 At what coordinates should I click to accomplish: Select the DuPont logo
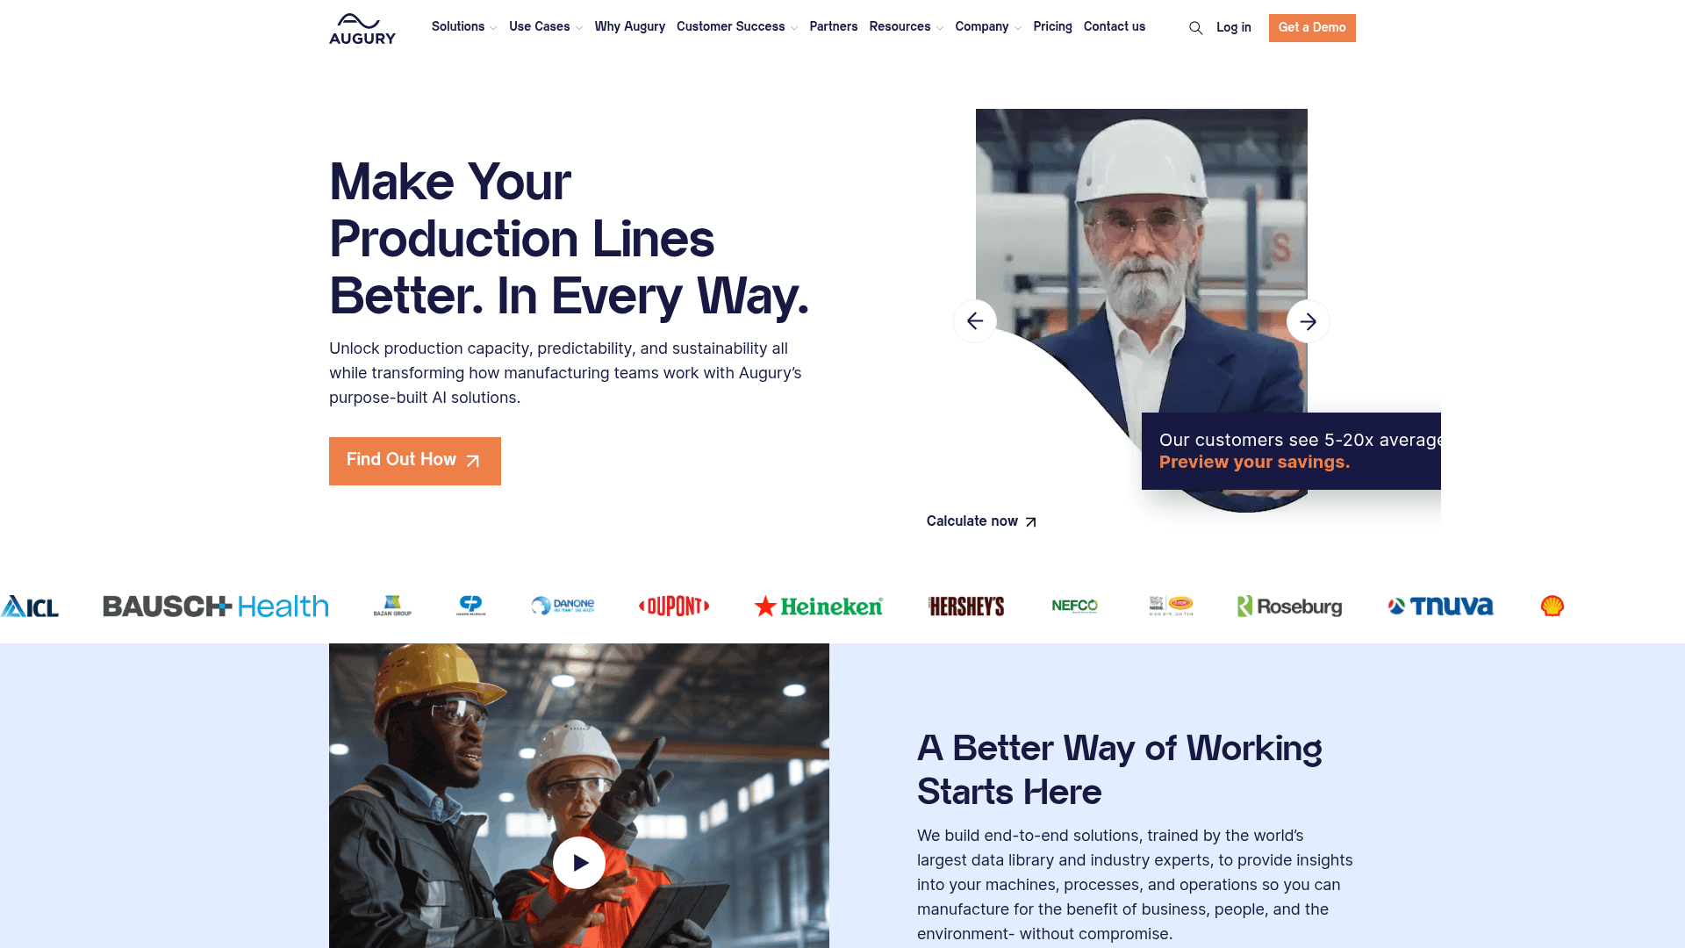[674, 606]
